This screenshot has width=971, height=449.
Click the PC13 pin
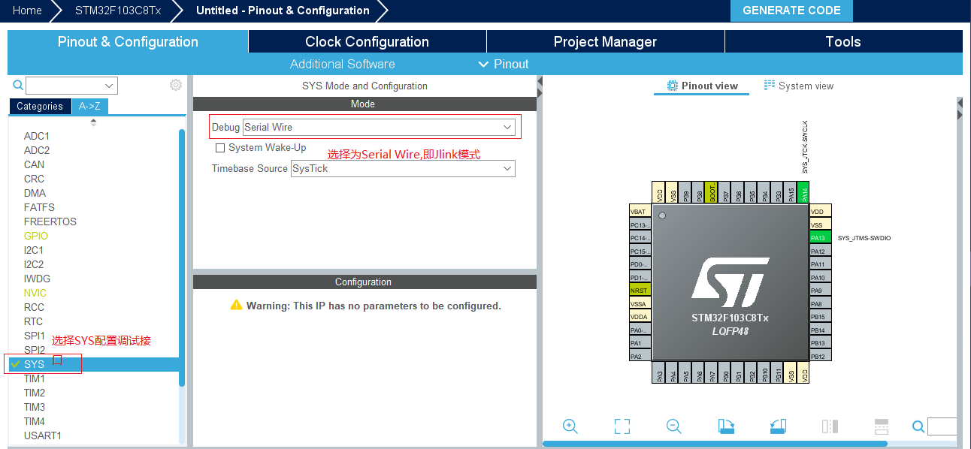coord(640,225)
